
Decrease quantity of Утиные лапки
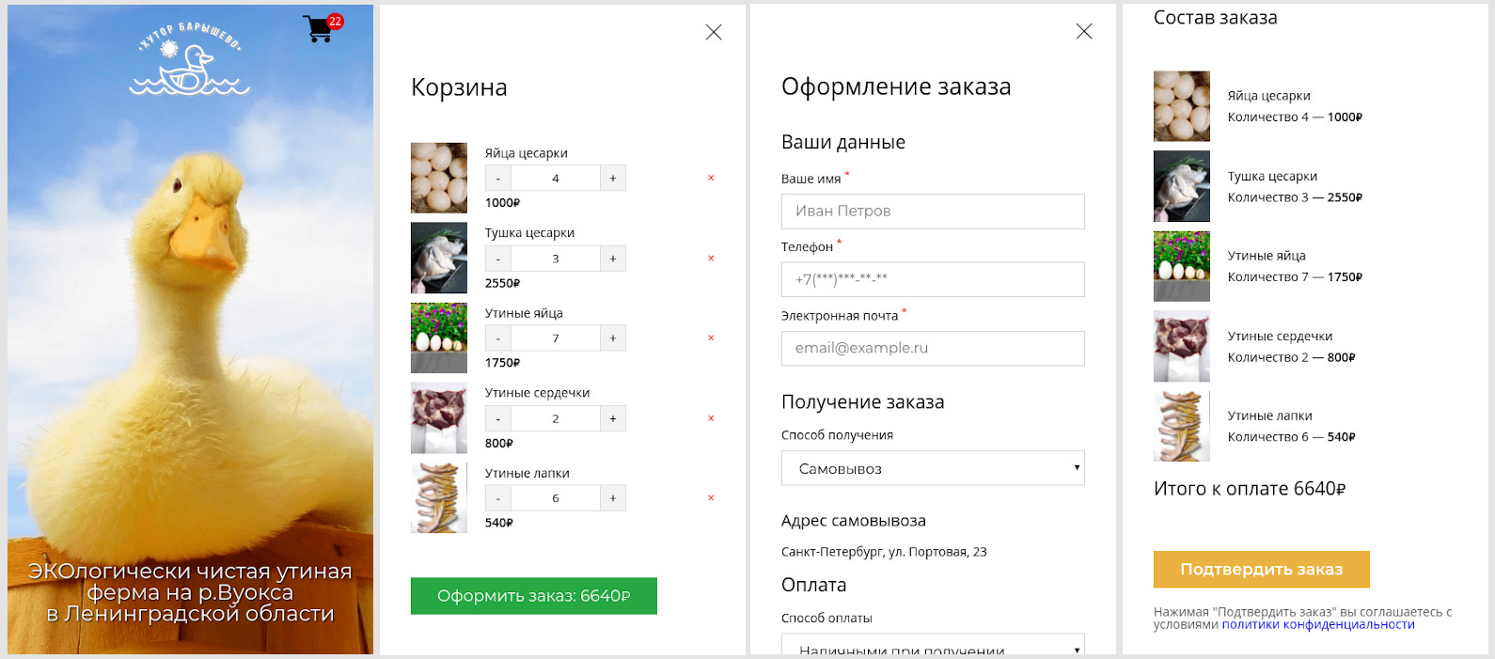coord(498,498)
